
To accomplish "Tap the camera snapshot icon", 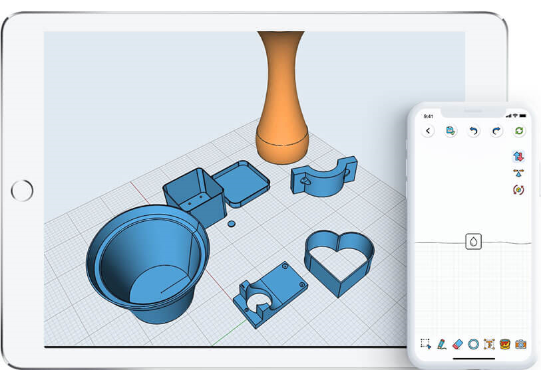I will click(x=520, y=343).
